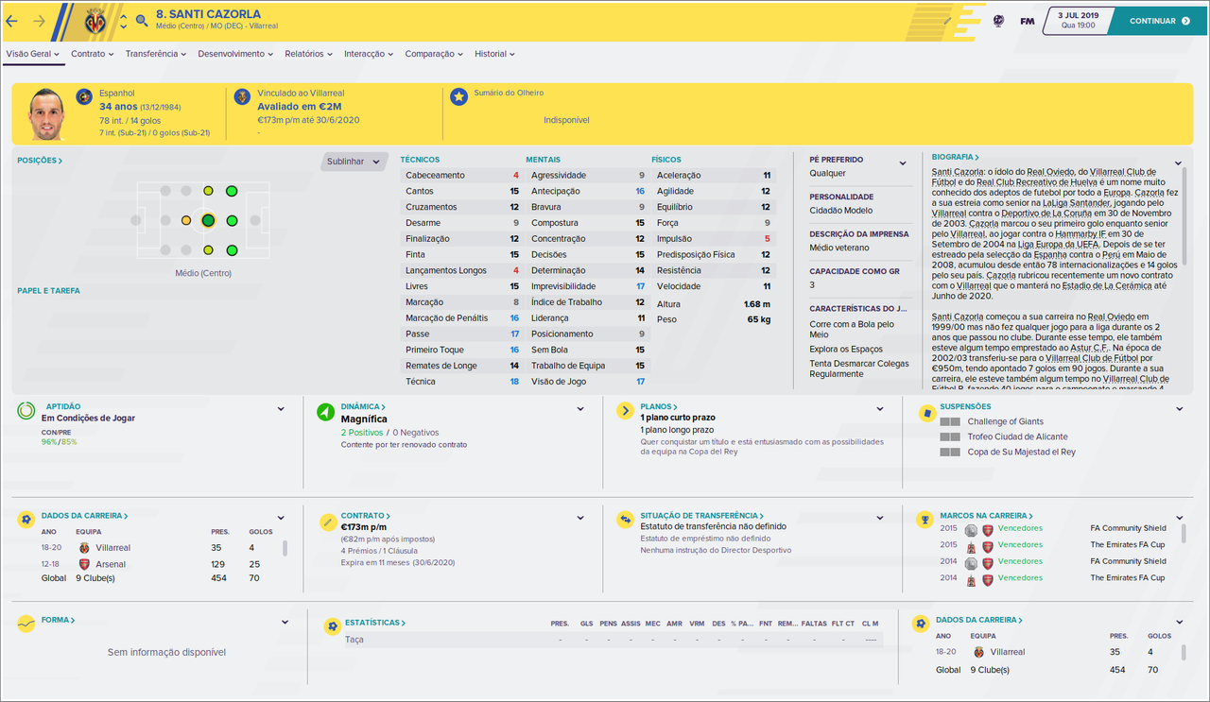
Task: Click Challenge of Giants in Suspensões
Action: point(1006,421)
